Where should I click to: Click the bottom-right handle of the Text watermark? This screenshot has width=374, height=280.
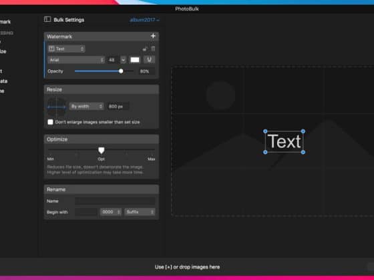303,152
